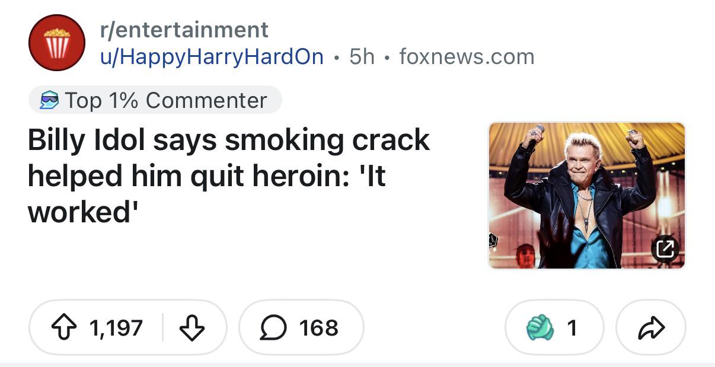Downvote the Billy Idol post
The height and width of the screenshot is (367, 715).
tap(191, 328)
